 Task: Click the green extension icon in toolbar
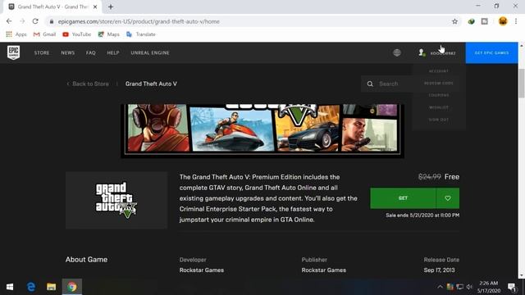pyautogui.click(x=471, y=21)
